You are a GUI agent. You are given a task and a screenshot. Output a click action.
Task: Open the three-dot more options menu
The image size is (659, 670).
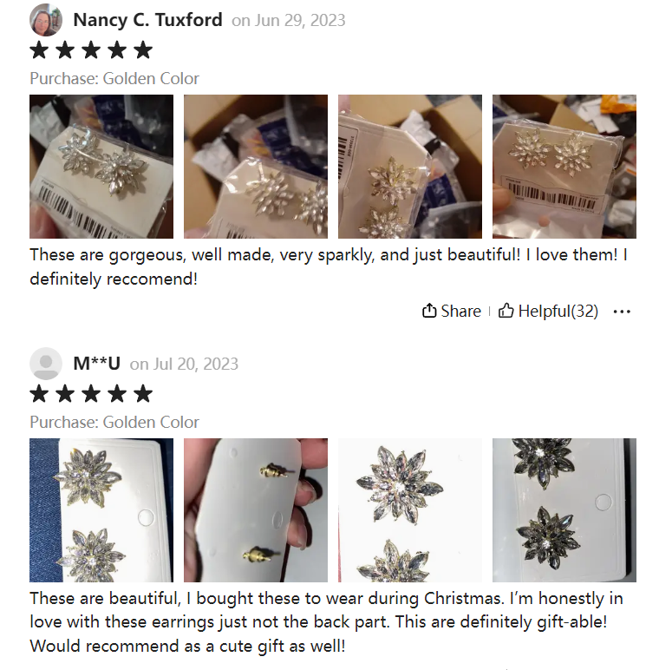pyautogui.click(x=622, y=312)
